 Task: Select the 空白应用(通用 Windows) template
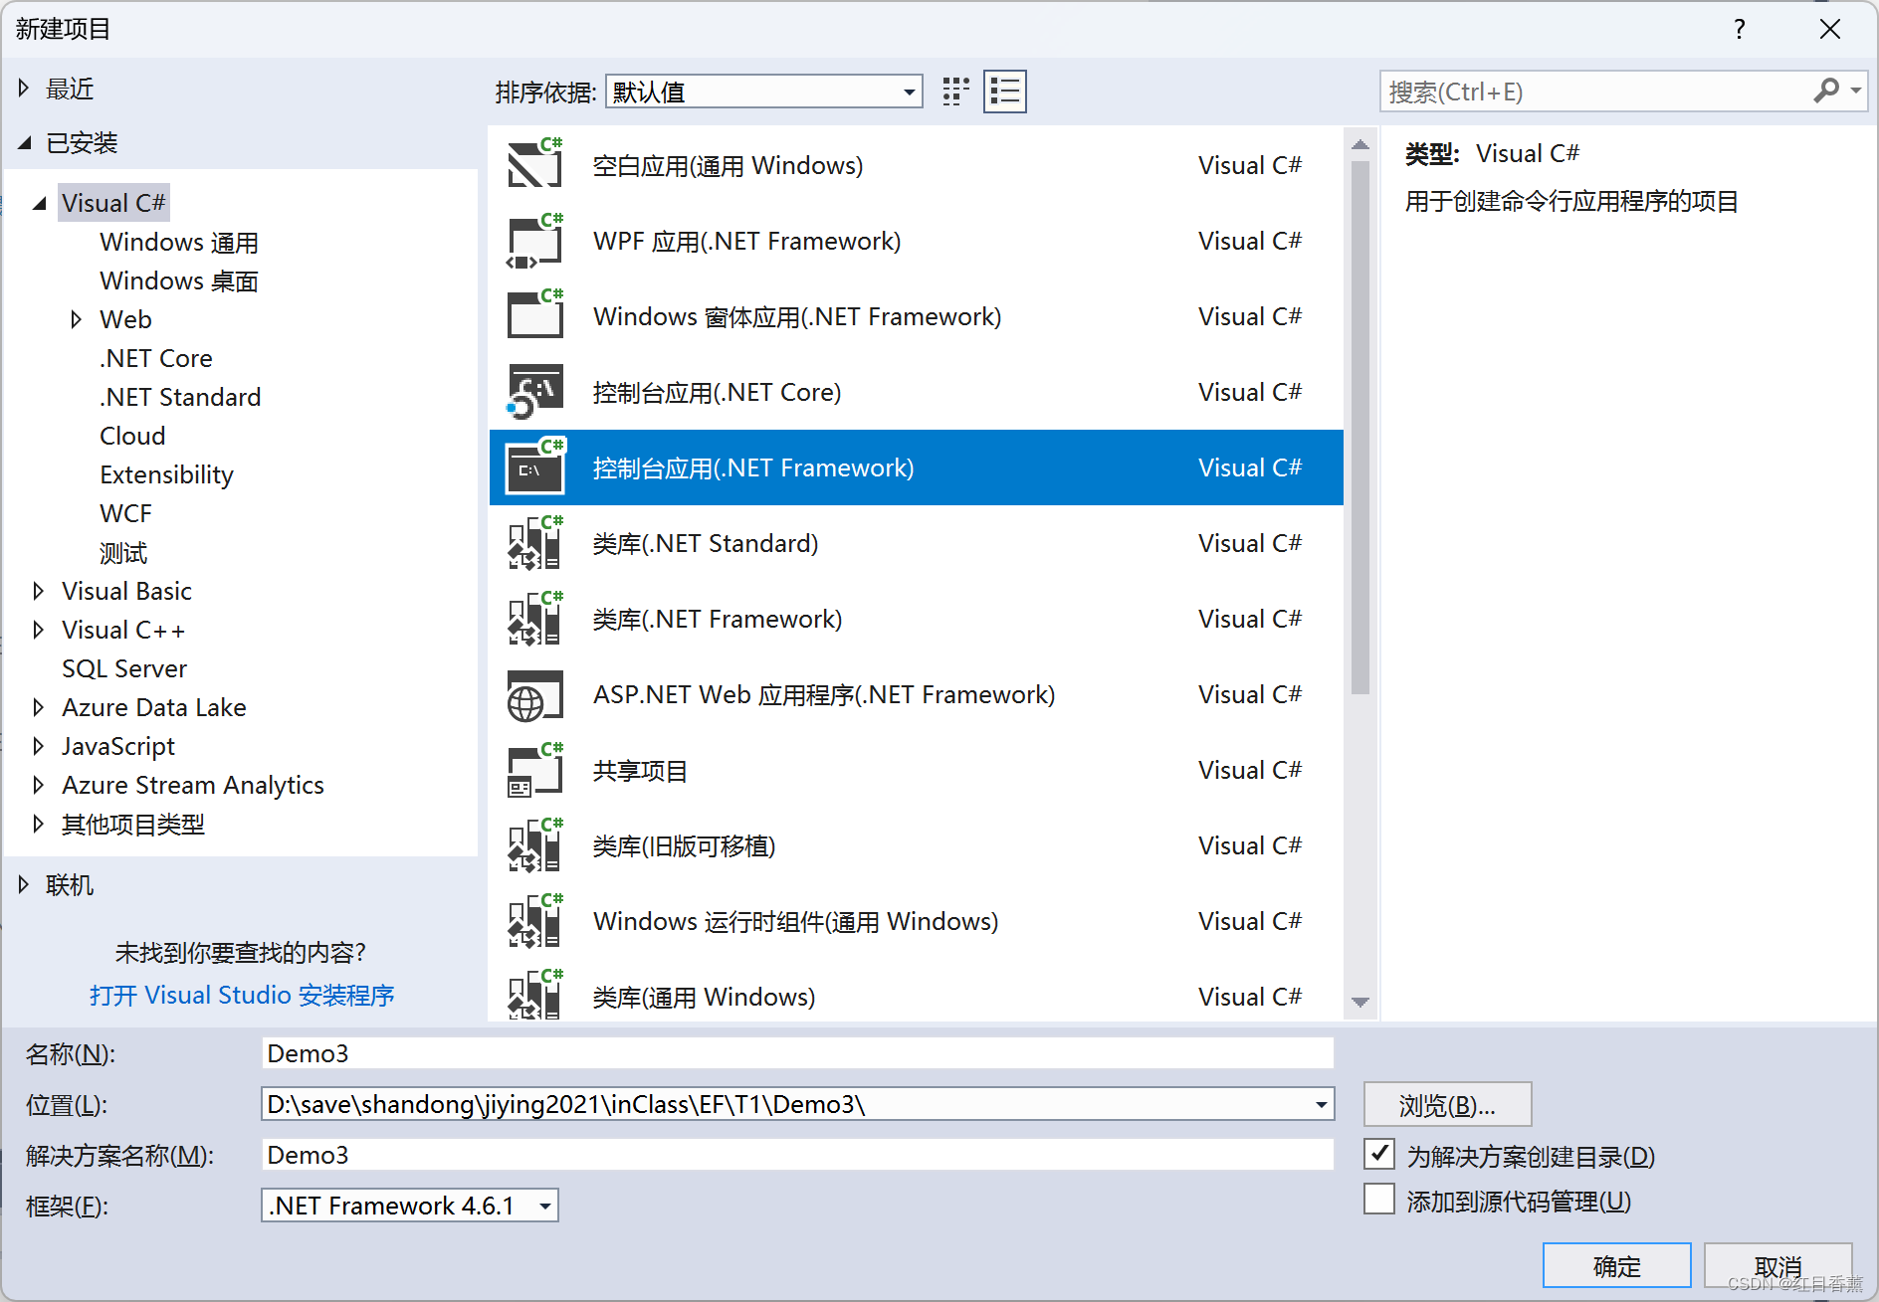[x=727, y=165]
